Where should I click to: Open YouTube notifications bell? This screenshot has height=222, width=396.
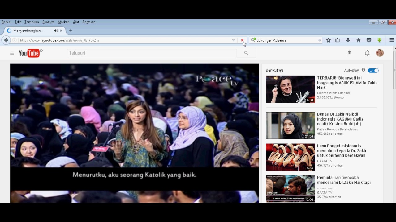pos(367,53)
